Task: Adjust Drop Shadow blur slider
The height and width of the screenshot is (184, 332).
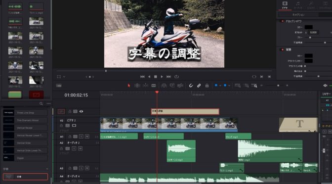Action: pos(310,38)
